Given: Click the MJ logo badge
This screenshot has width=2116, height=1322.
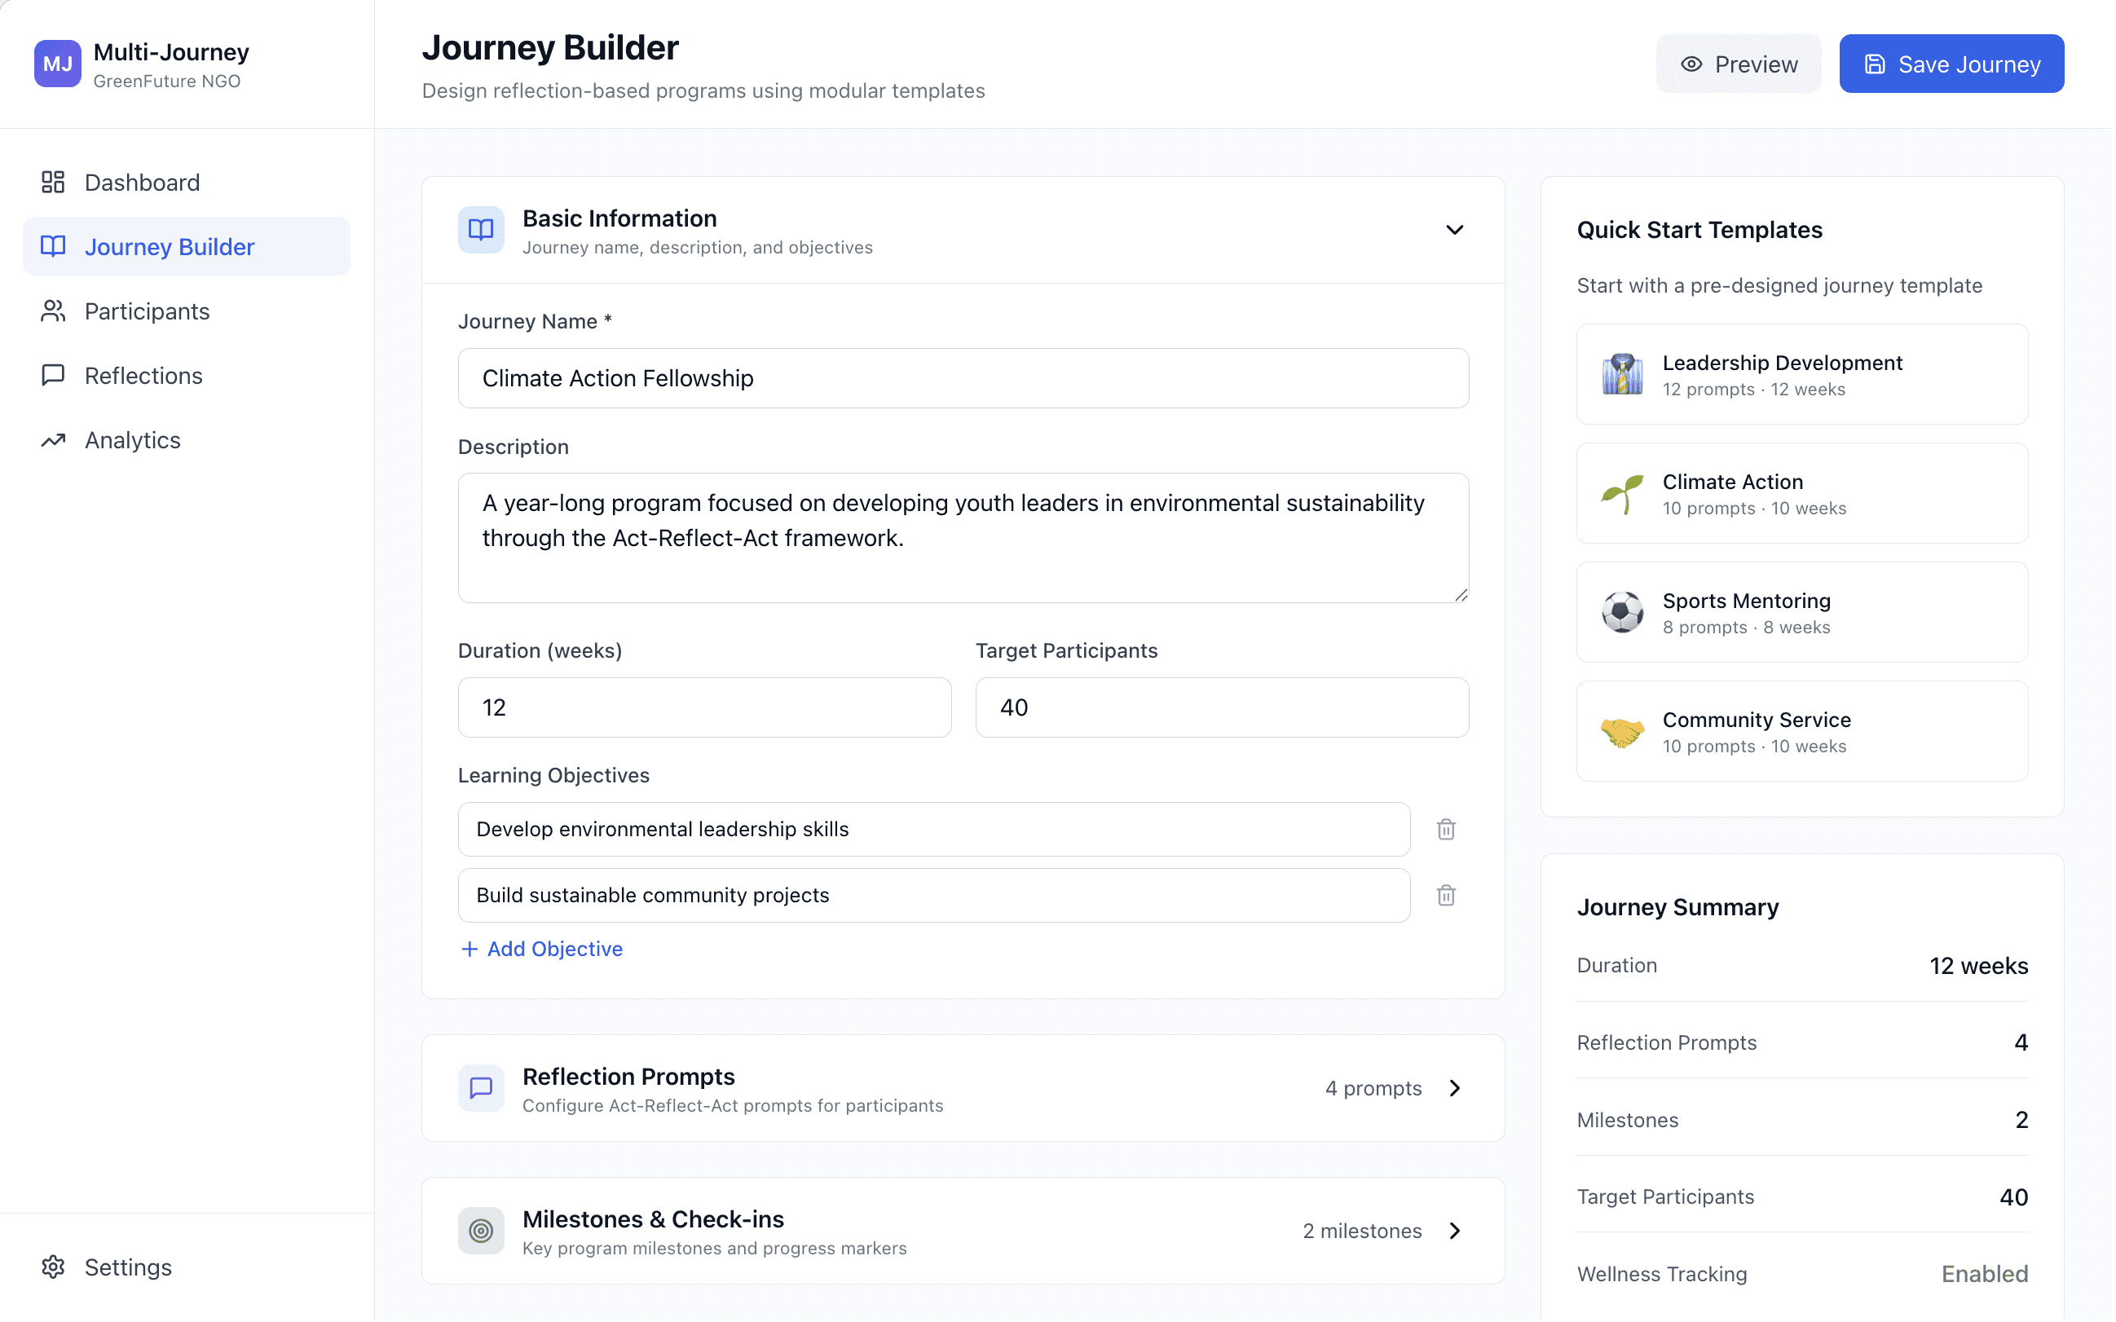Looking at the screenshot, I should (58, 64).
